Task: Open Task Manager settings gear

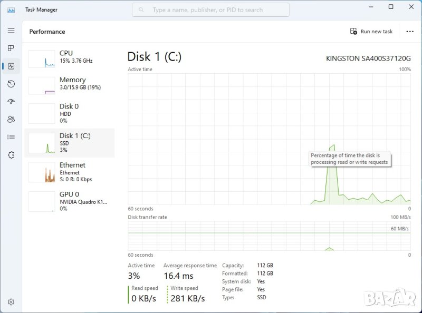Action: tap(11, 302)
